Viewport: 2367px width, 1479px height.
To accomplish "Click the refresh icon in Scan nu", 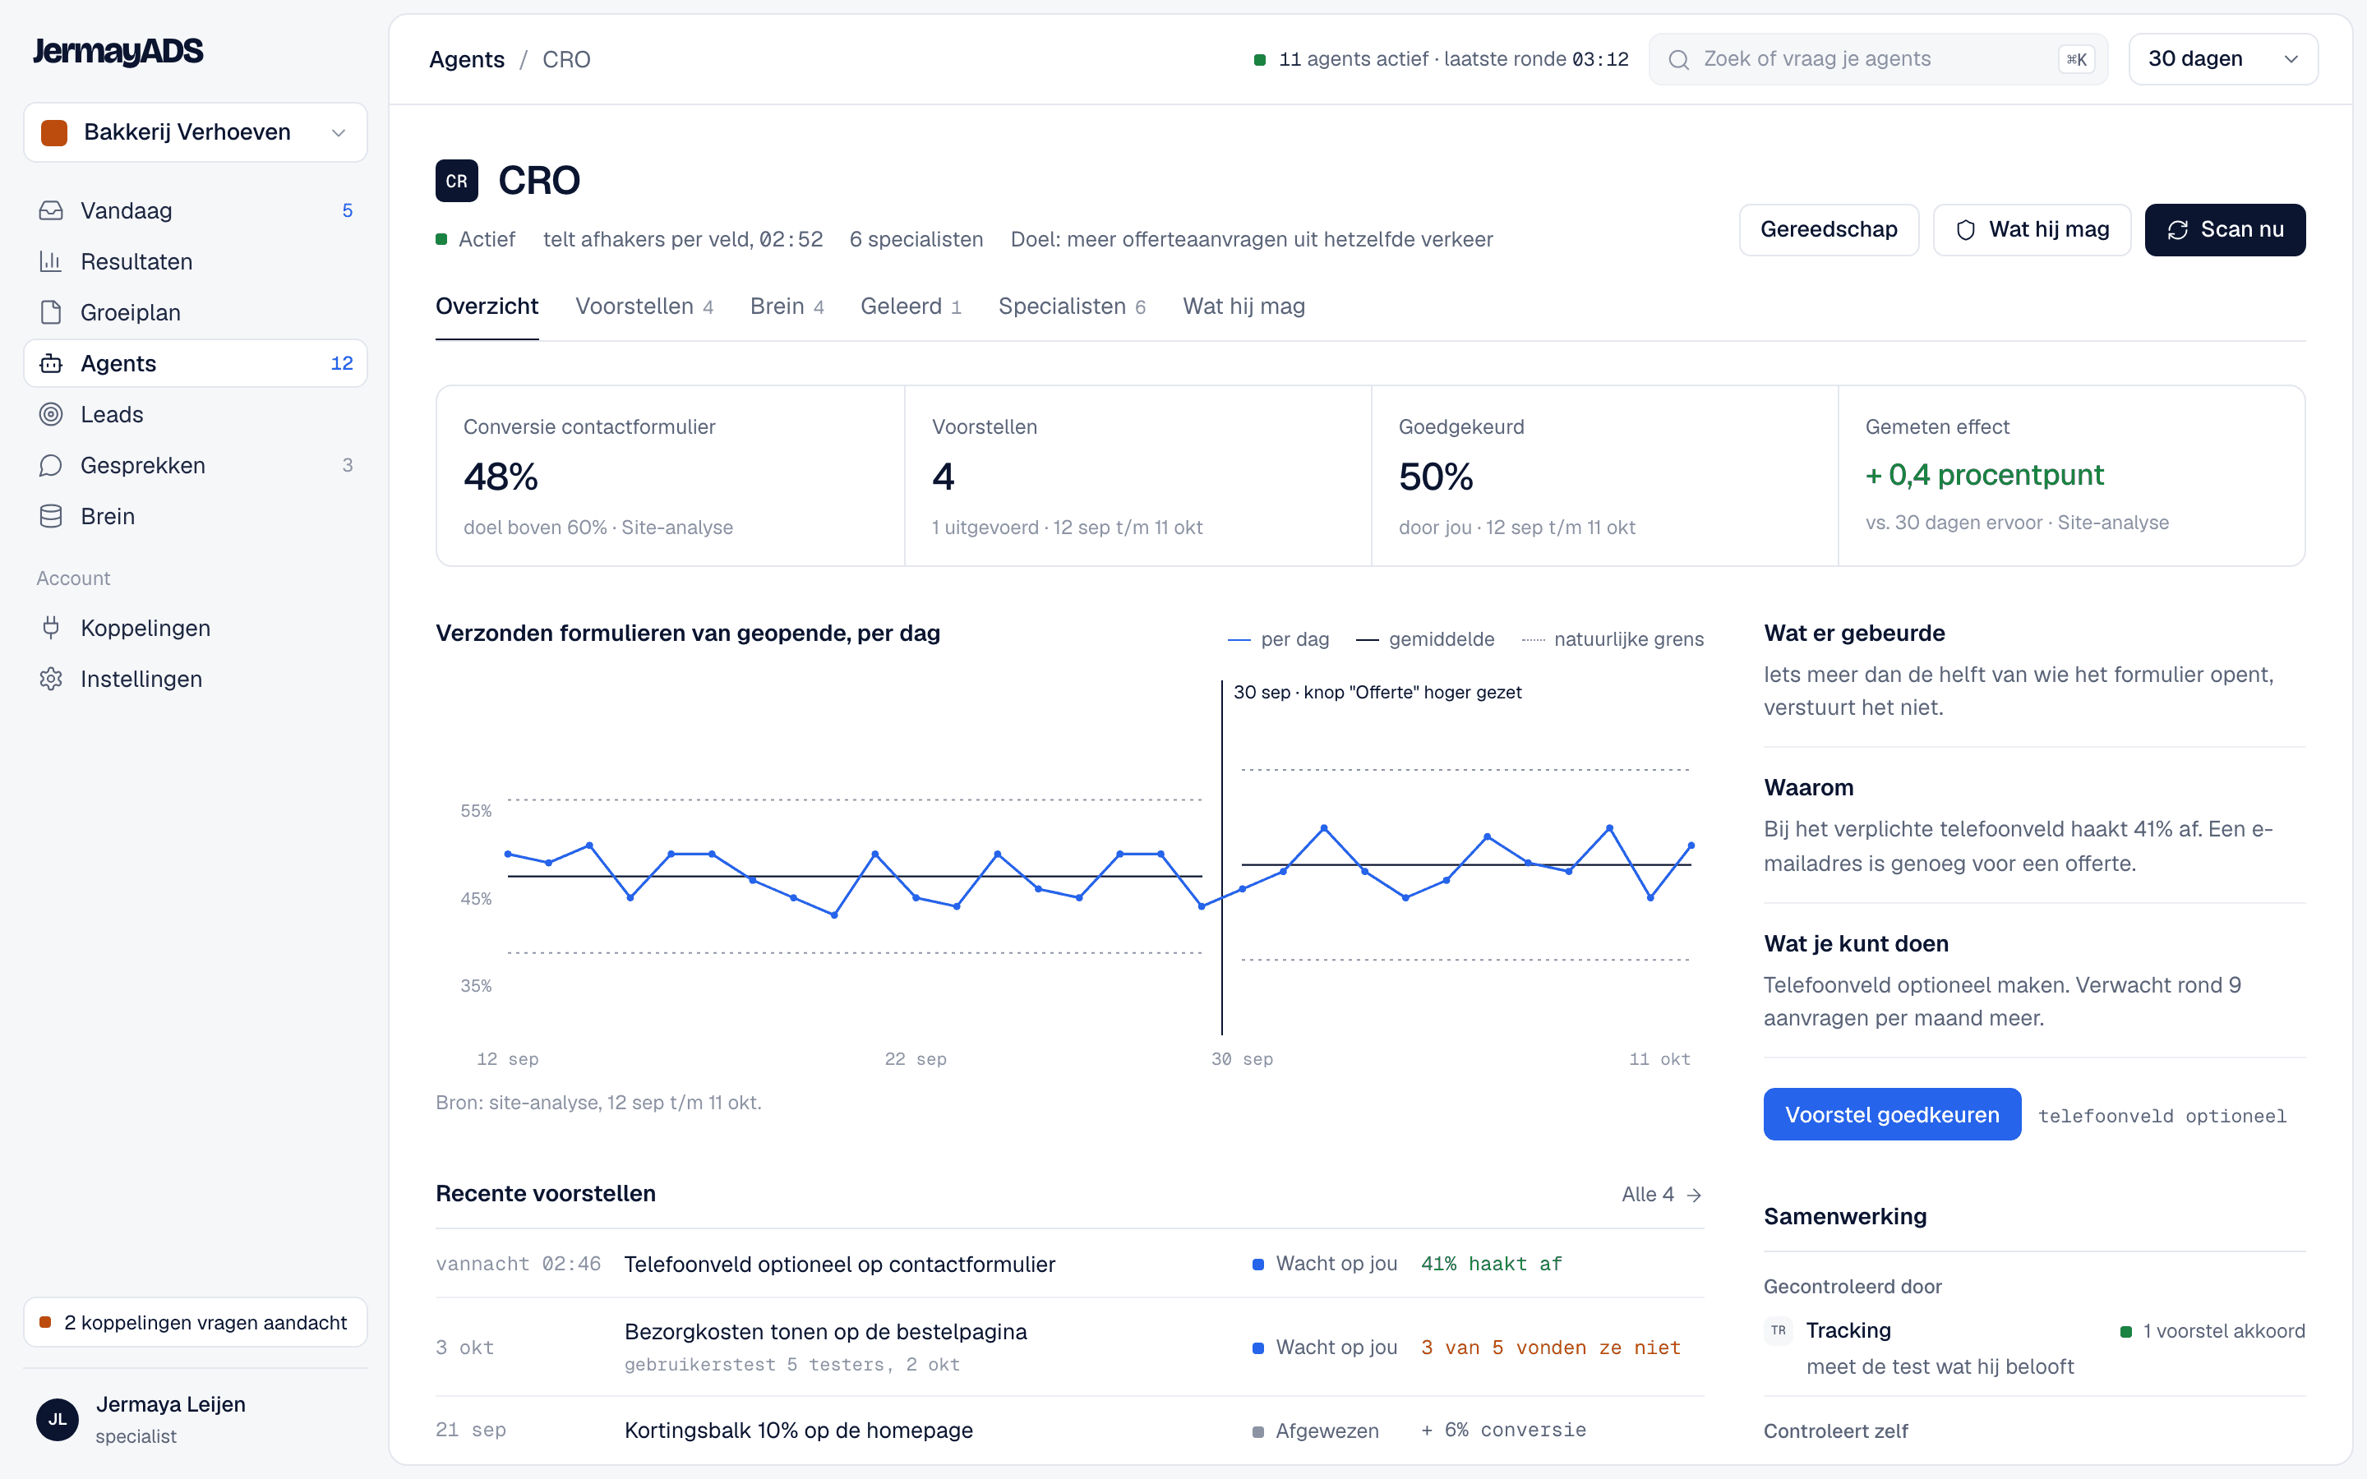I will coord(2177,230).
